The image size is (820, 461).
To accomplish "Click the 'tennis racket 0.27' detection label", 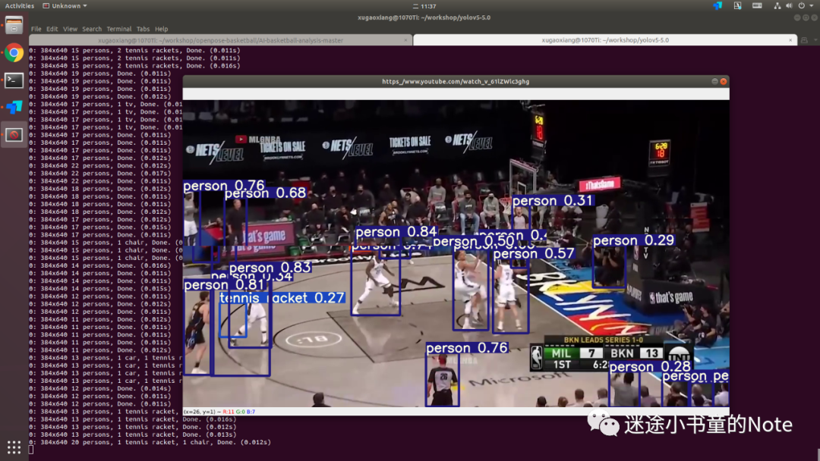I will [x=282, y=297].
